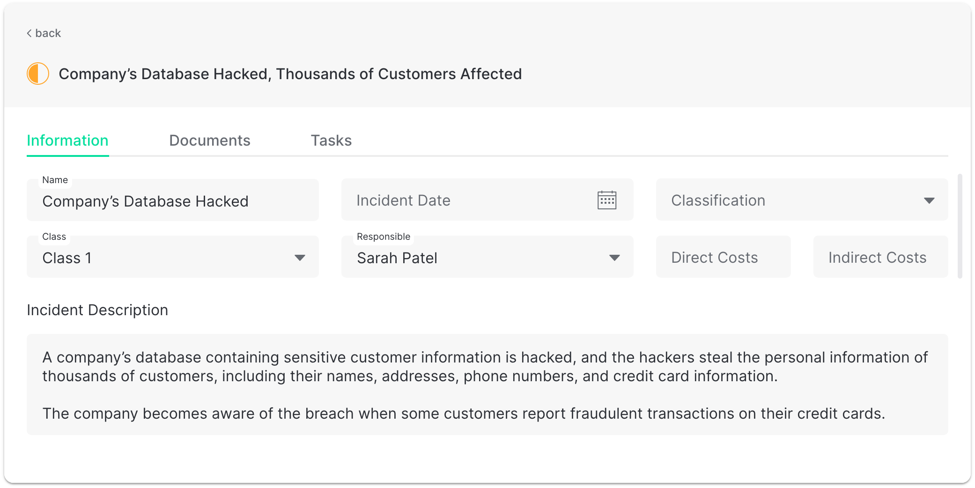Expand the Class 1 dropdown arrow

click(300, 258)
